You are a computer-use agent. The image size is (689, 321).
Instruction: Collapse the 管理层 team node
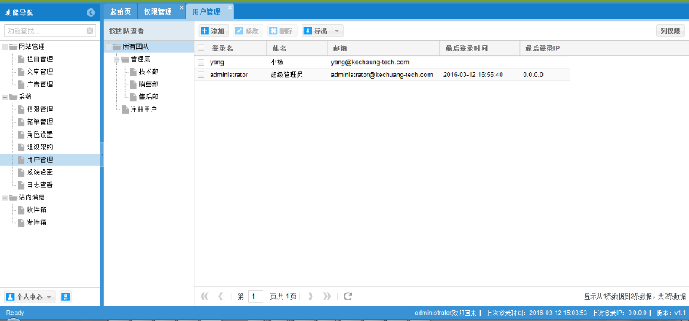[x=116, y=59]
